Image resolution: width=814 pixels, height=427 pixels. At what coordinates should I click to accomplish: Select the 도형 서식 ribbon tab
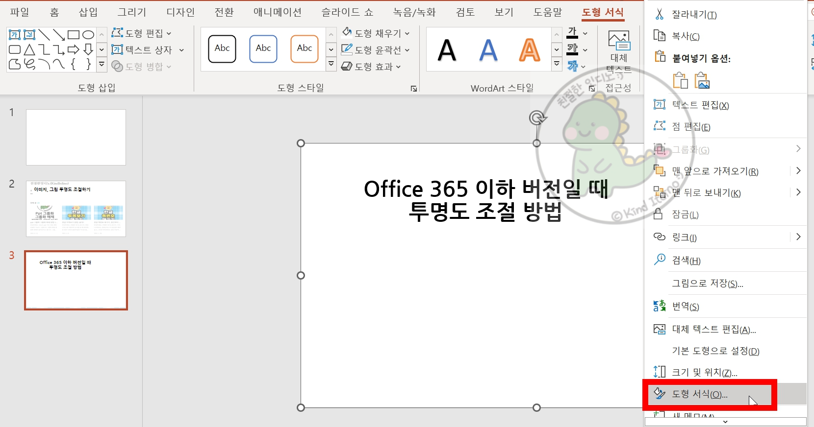pos(603,12)
